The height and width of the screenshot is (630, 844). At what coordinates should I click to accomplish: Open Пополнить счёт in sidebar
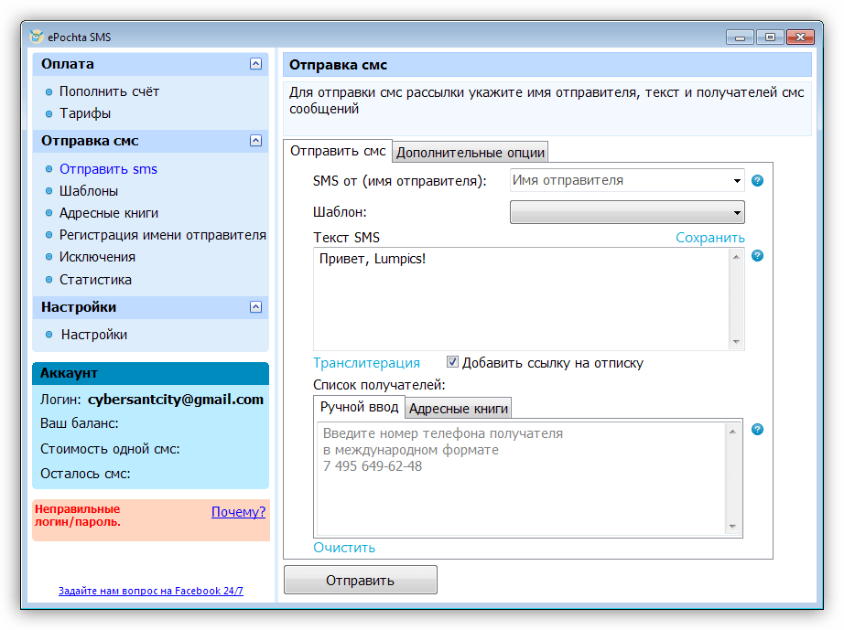tap(109, 91)
